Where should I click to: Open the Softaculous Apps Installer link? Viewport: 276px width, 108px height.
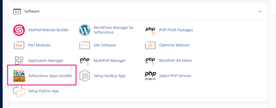[x=50, y=76]
